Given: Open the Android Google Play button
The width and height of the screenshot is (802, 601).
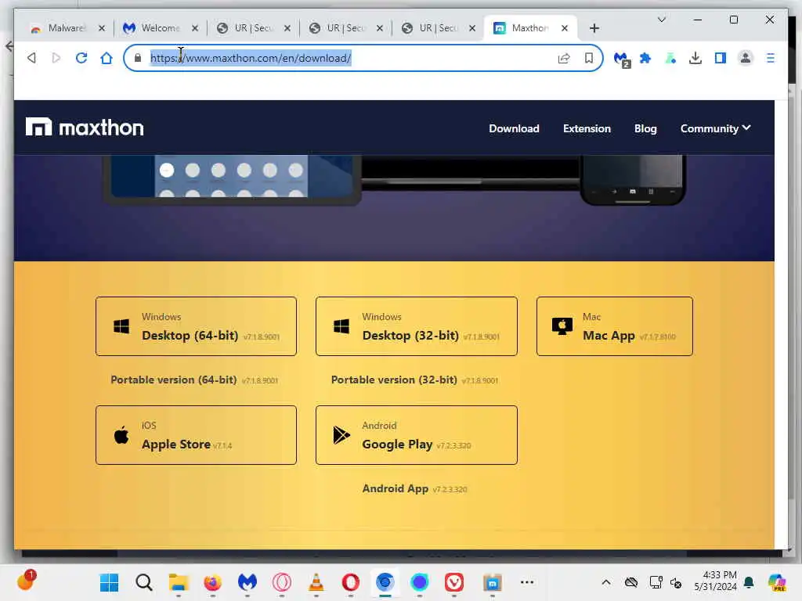Looking at the screenshot, I should click(x=417, y=435).
